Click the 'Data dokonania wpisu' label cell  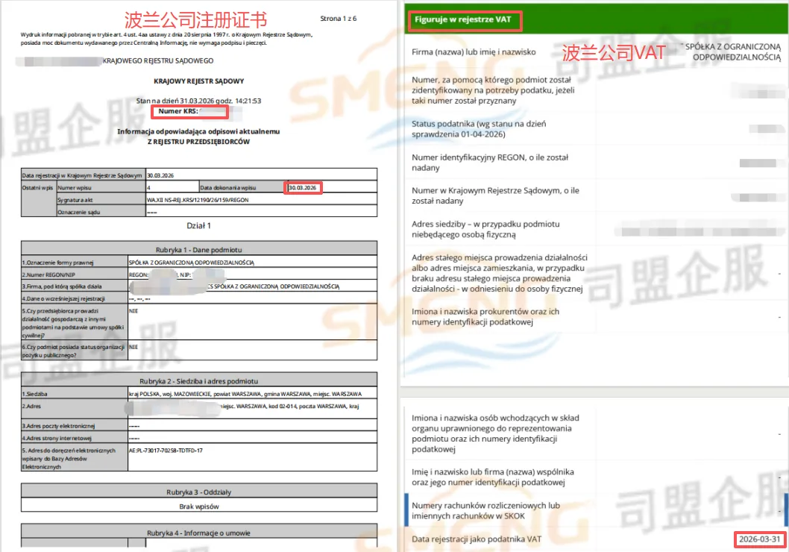242,187
